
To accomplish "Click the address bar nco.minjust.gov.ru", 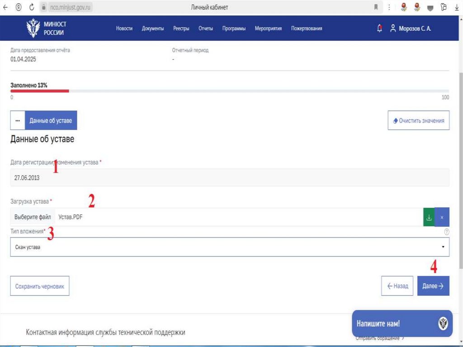I will 70,7.
